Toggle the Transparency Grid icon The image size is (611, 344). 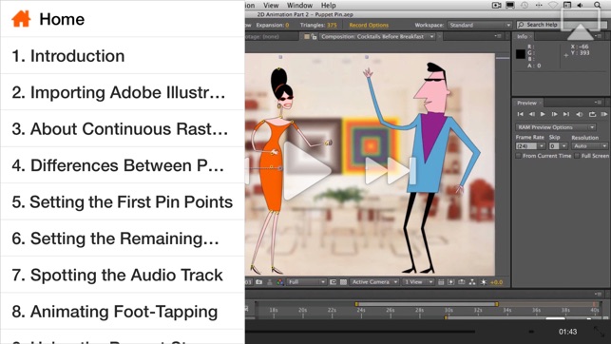coord(343,282)
